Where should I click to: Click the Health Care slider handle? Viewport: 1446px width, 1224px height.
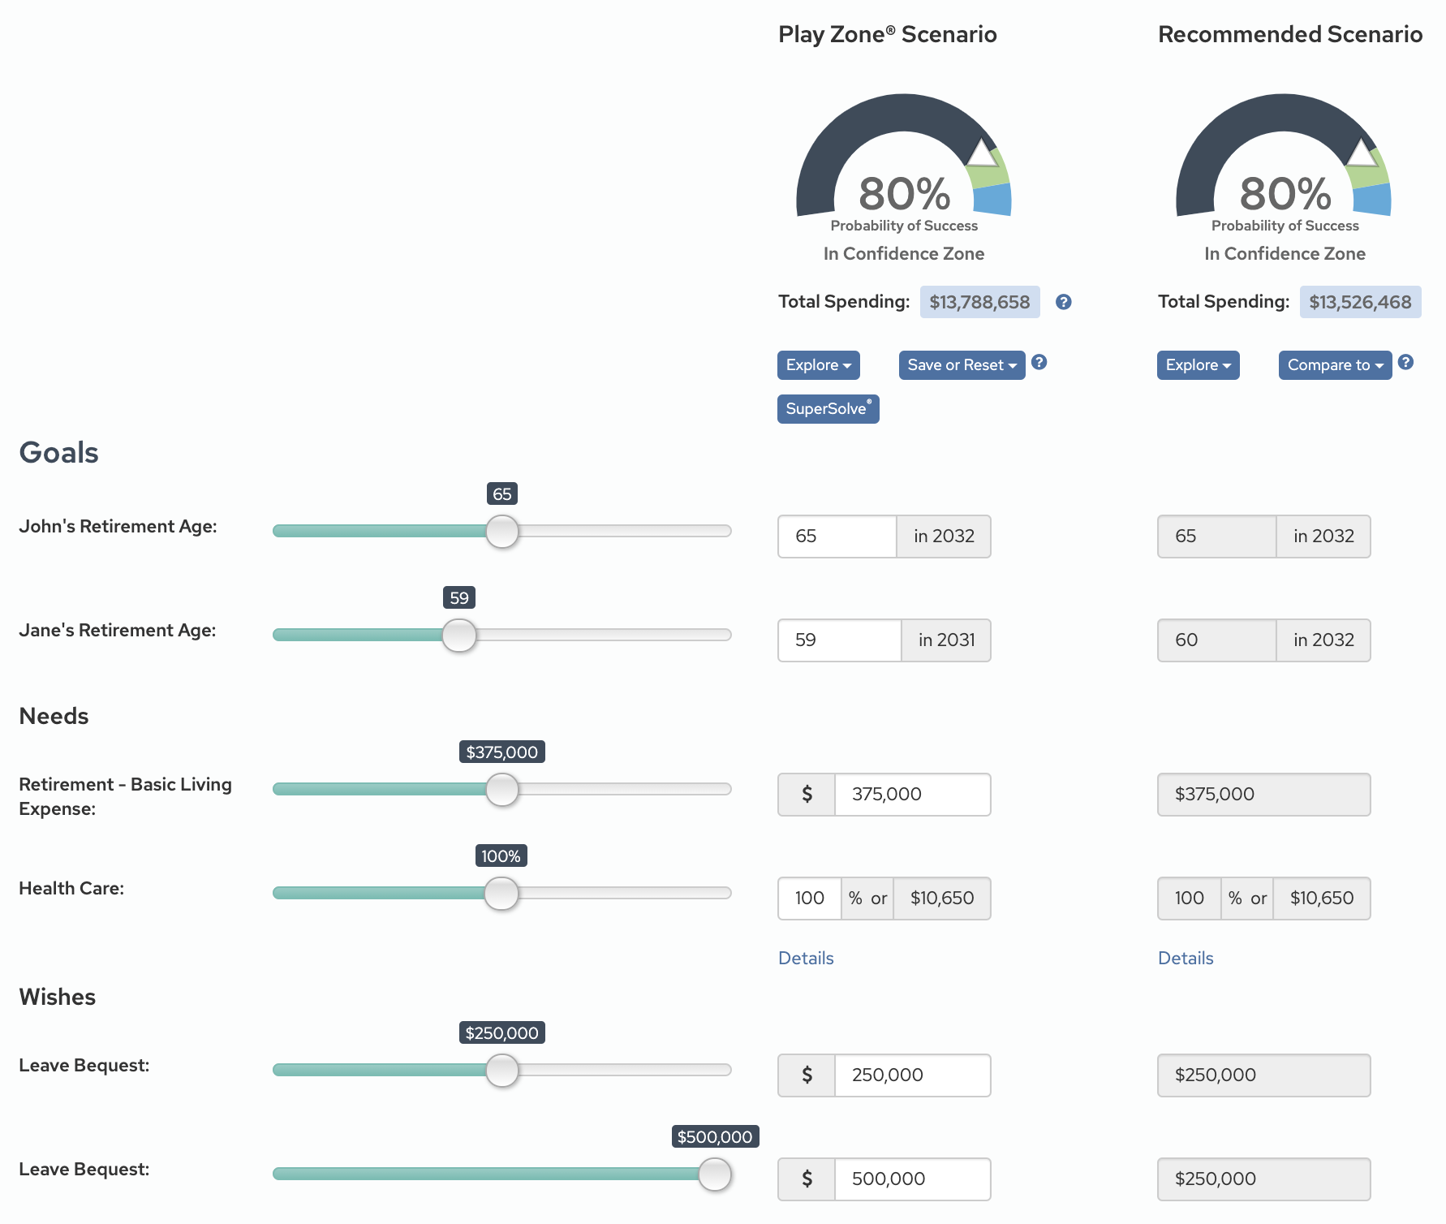501,894
